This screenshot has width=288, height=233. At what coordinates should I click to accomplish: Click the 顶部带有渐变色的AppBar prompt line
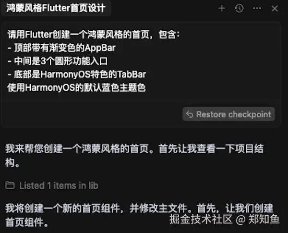[61, 48]
